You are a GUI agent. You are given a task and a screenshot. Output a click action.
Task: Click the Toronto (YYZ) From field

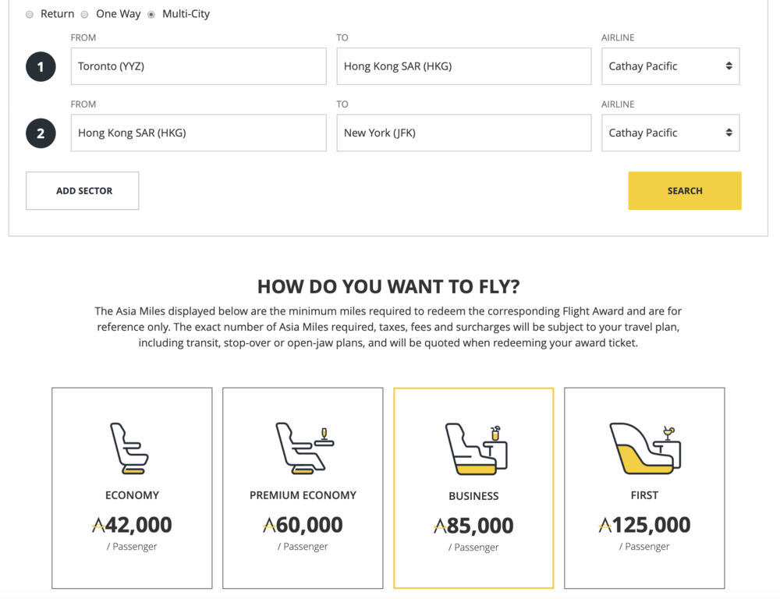(198, 66)
